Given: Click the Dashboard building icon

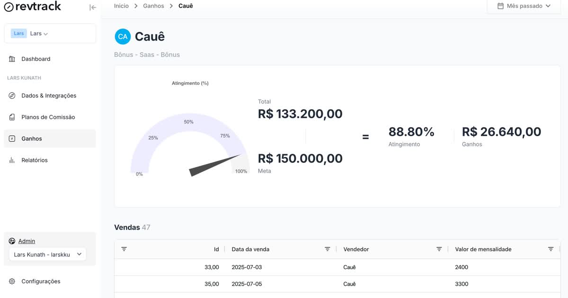Looking at the screenshot, I should (12, 59).
